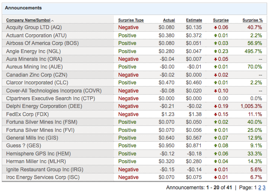The height and width of the screenshot is (194, 268).
Task: Select Cover-All Technologies Incorpora (COVR)
Action: point(54,91)
